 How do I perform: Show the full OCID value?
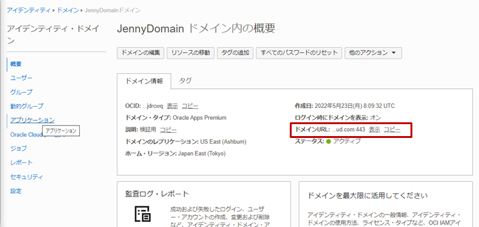pyautogui.click(x=172, y=106)
